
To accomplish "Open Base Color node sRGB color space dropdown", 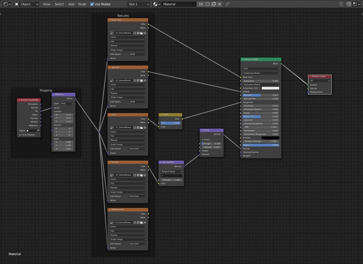I will click(138, 54).
